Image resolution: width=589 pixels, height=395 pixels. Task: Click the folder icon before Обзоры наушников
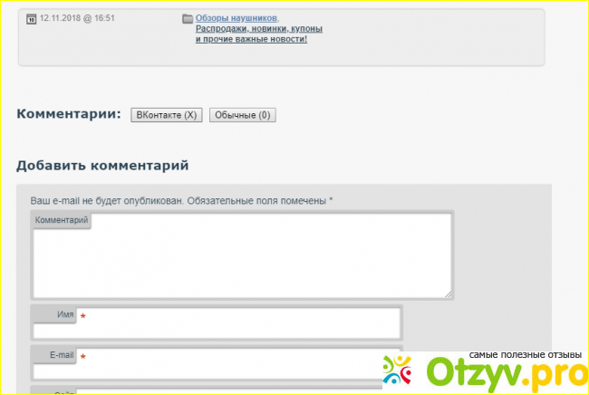pos(188,18)
